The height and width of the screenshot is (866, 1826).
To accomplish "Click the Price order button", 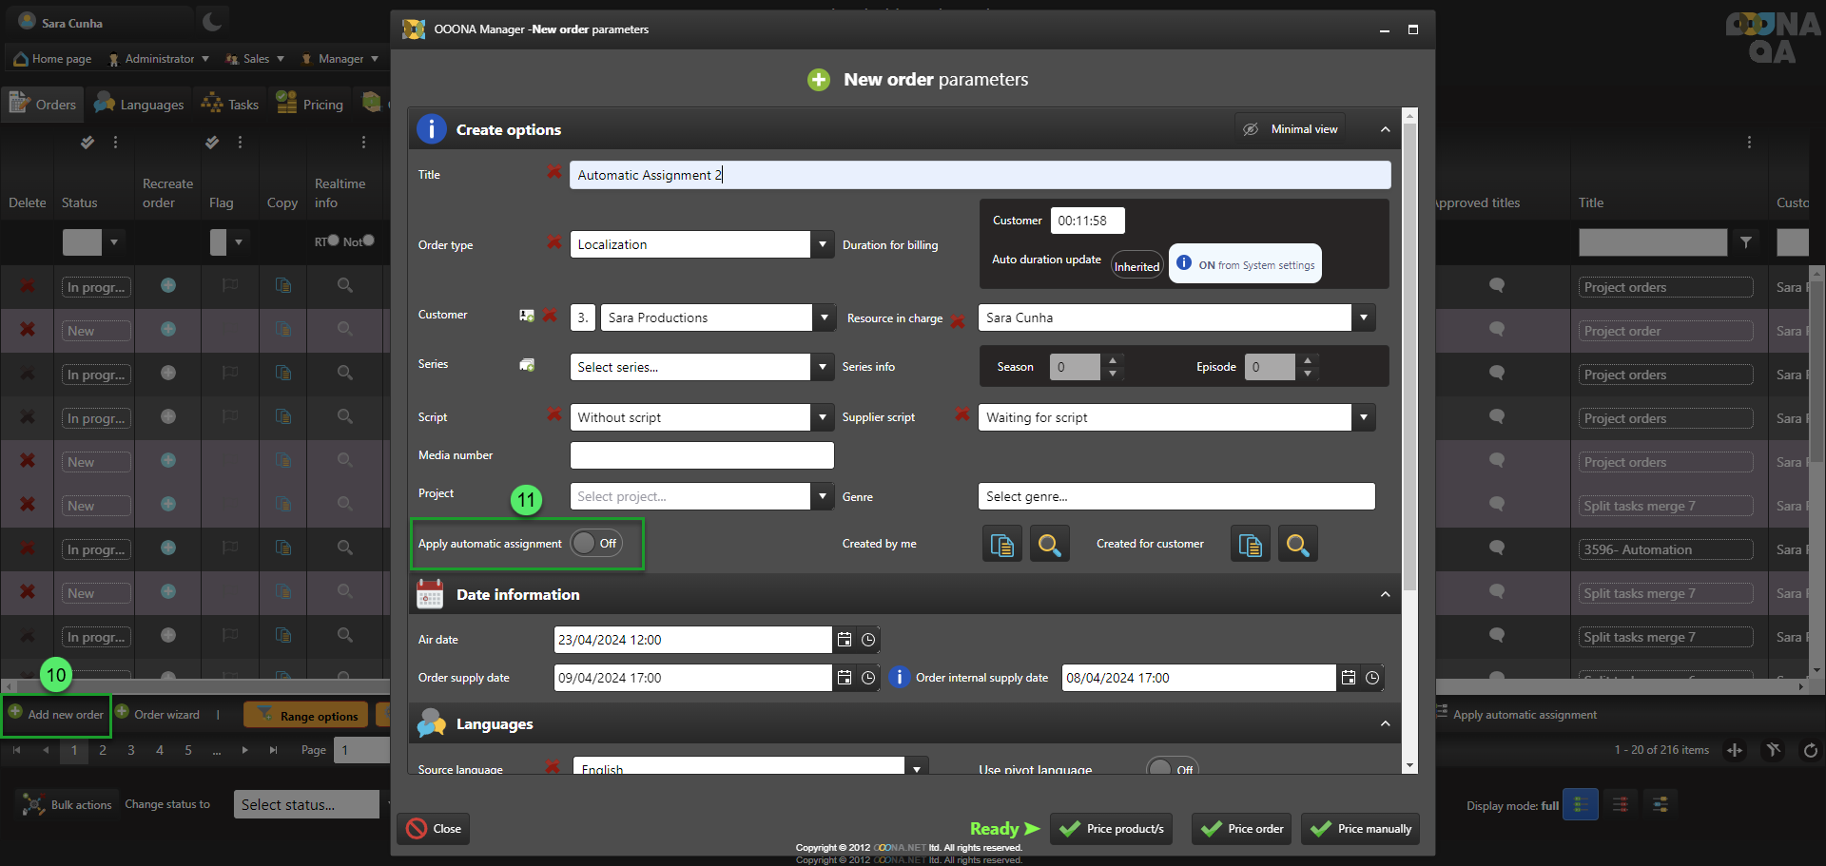I will click(1241, 829).
